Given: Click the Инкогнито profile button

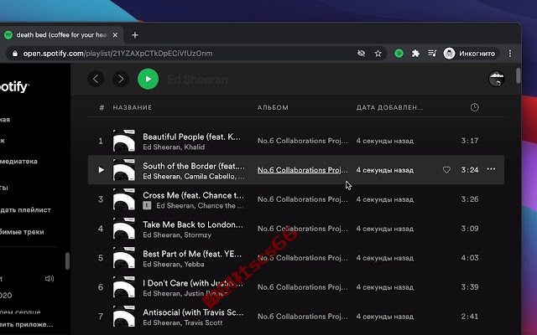Looking at the screenshot, I should (x=471, y=54).
